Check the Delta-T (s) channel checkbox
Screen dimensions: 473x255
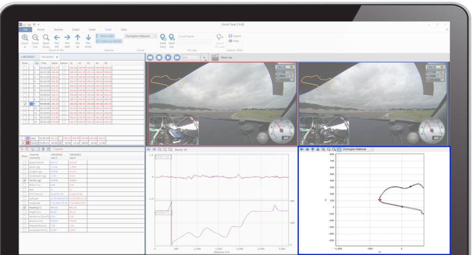click(25, 185)
